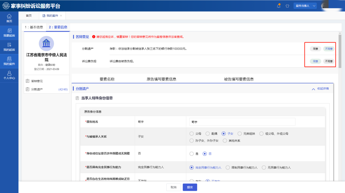Select 配偶 relationship radio

coord(208,134)
